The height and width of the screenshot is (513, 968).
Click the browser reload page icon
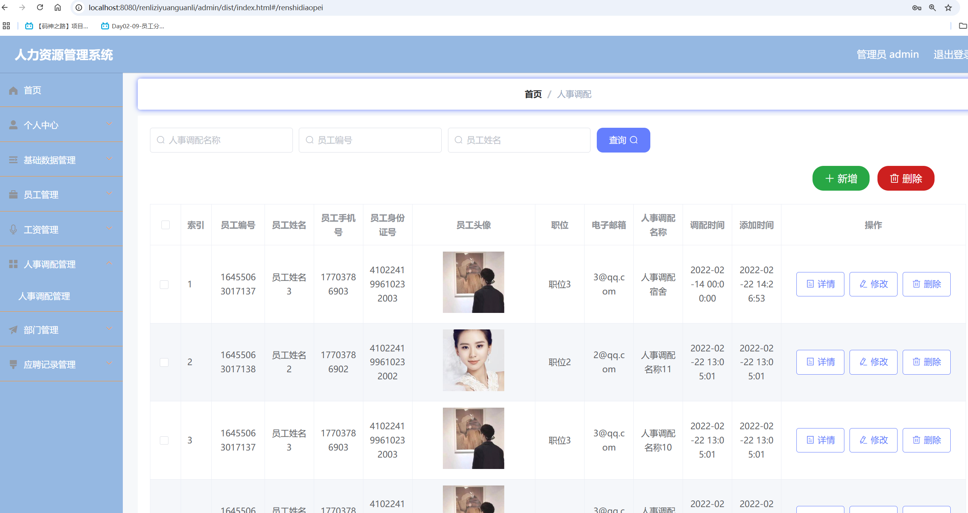(x=40, y=7)
